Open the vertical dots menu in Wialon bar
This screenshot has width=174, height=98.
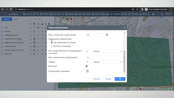(x=158, y=14)
